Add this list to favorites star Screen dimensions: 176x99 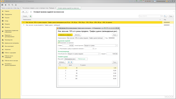31,12
